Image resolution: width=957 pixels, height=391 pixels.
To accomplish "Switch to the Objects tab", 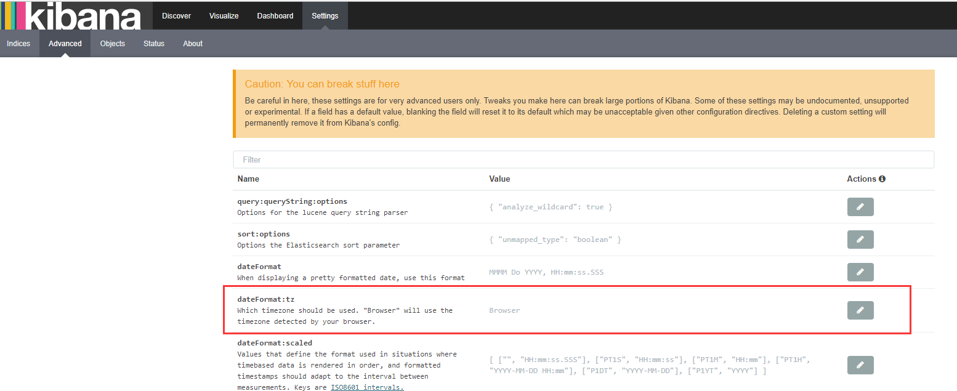I will 113,44.
